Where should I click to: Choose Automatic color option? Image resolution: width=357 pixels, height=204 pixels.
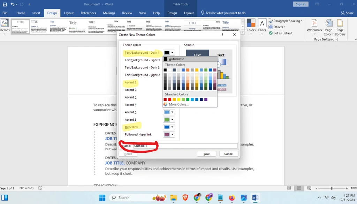[x=190, y=59]
